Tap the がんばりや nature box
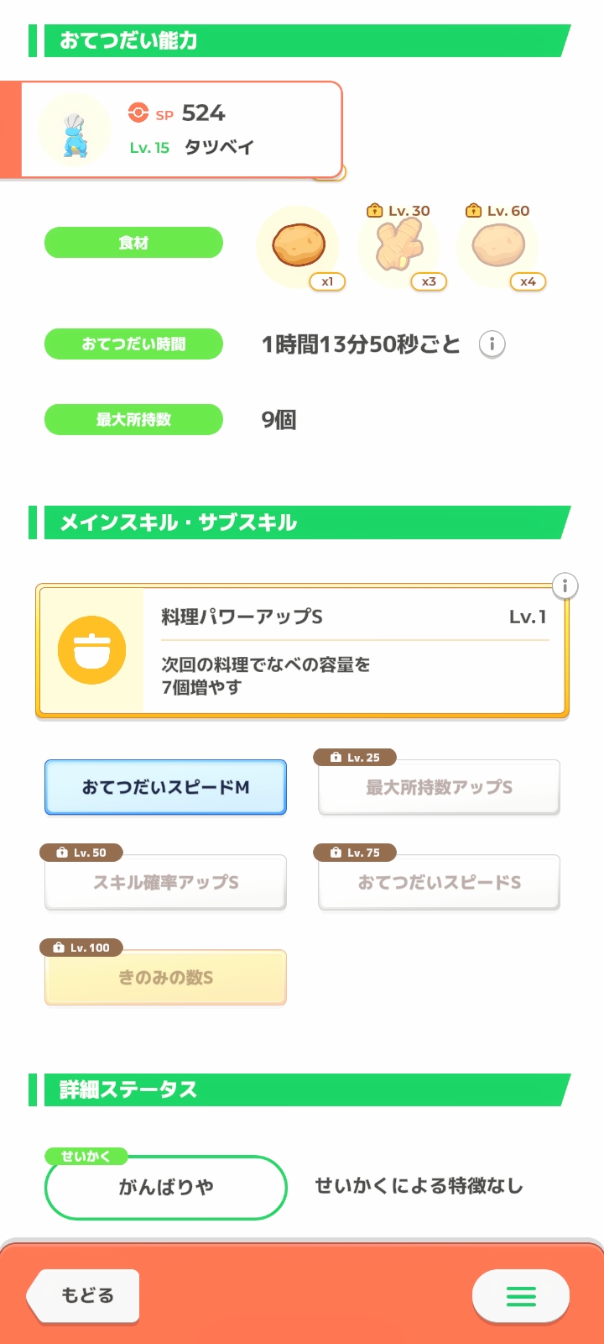 (x=165, y=1187)
